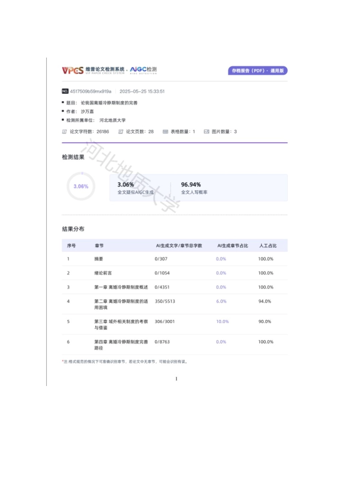Click the NO. badge before the report number
Image resolution: width=351 pixels, height=496 pixels.
(65, 91)
